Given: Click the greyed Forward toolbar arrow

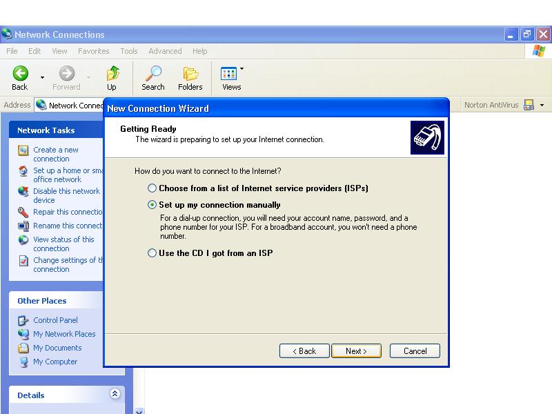Looking at the screenshot, I should tap(66, 74).
